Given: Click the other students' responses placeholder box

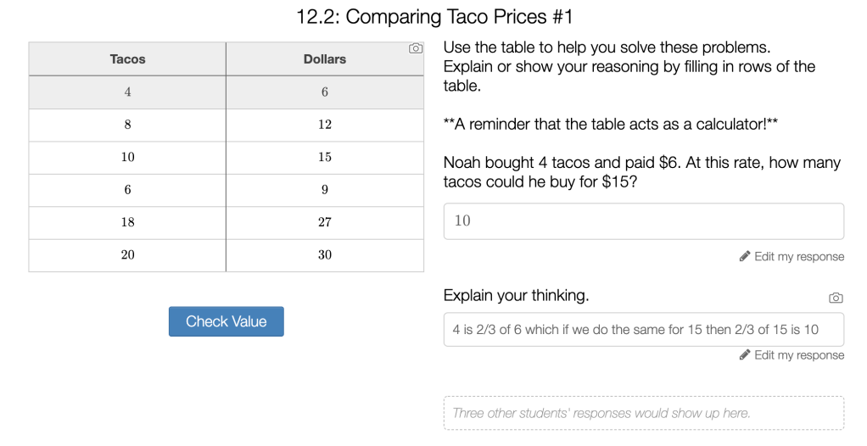Looking at the screenshot, I should [643, 413].
